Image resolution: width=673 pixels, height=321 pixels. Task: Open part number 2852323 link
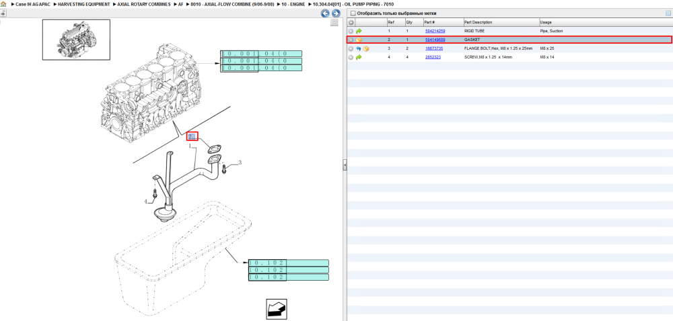pos(433,57)
